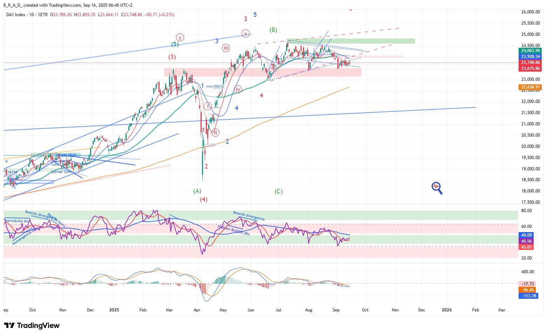Click the 21,000.00 price axis label
Viewport: 547px width, 336px height.
530,124
